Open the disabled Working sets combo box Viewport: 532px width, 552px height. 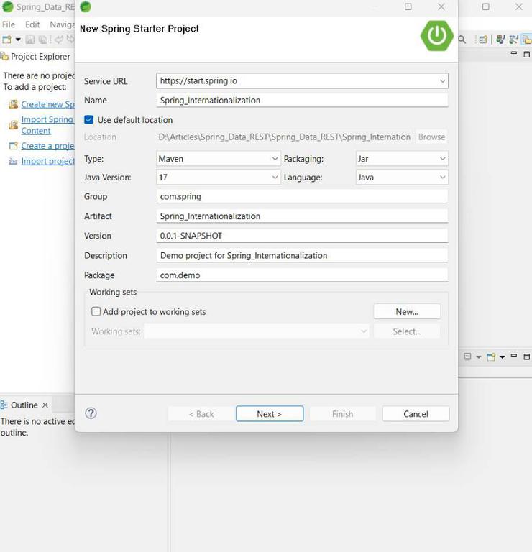tap(257, 331)
